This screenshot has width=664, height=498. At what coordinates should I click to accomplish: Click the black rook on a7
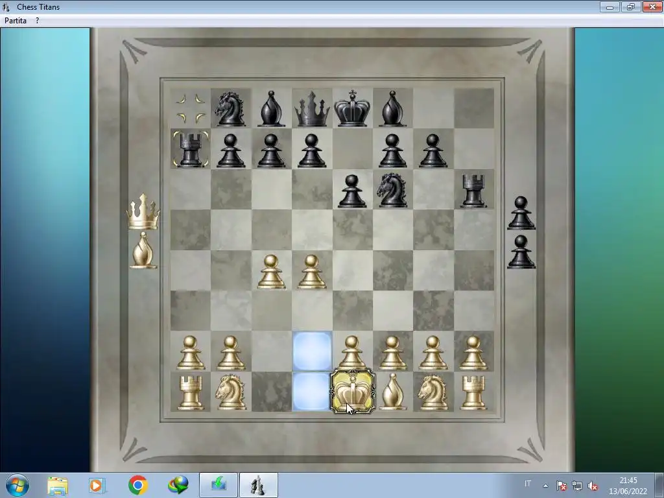[191, 149]
